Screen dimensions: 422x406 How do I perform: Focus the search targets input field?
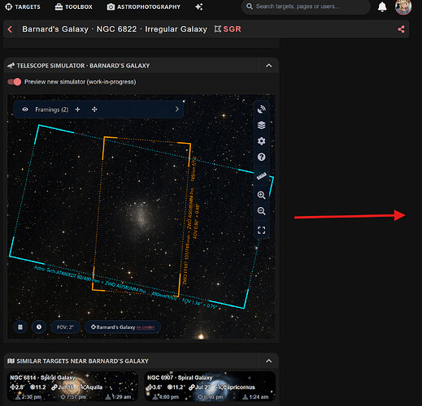click(306, 6)
